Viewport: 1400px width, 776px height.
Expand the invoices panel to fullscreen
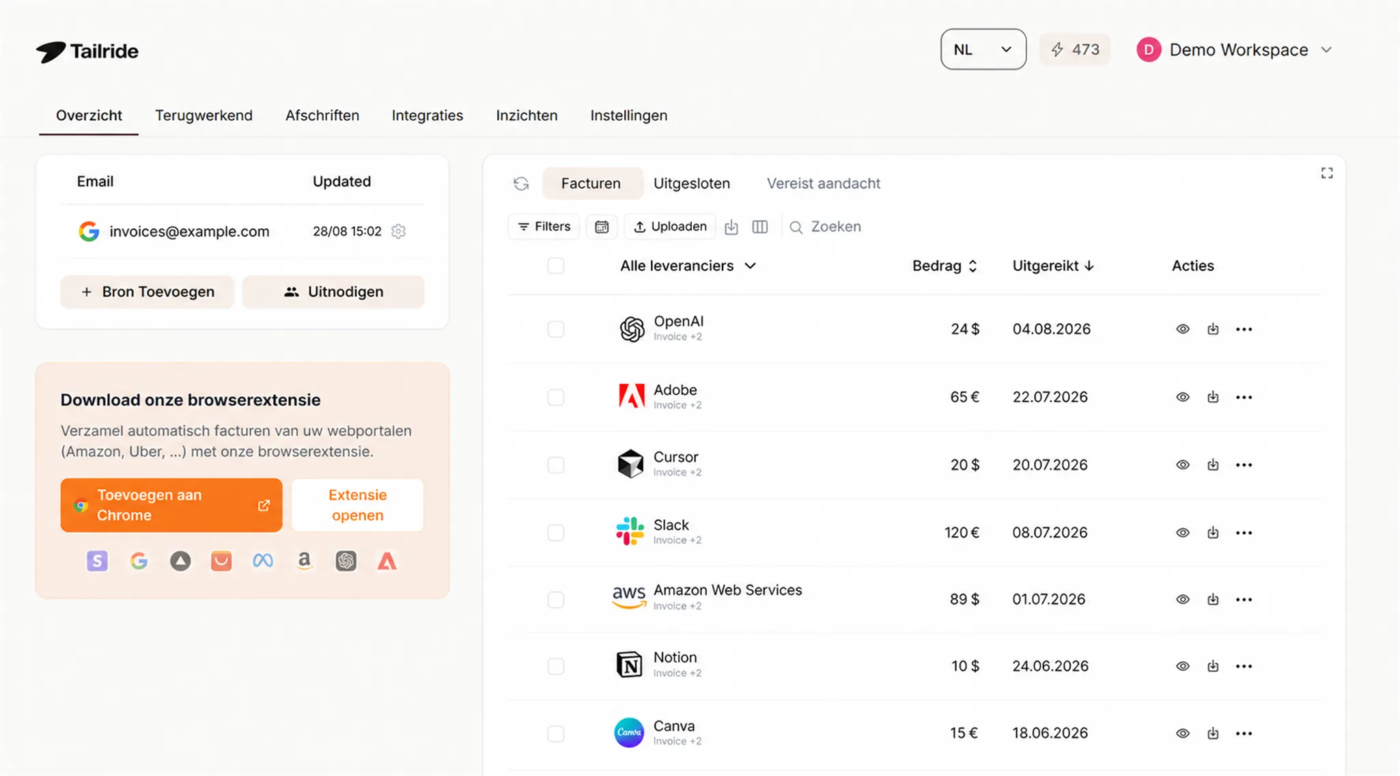point(1327,174)
